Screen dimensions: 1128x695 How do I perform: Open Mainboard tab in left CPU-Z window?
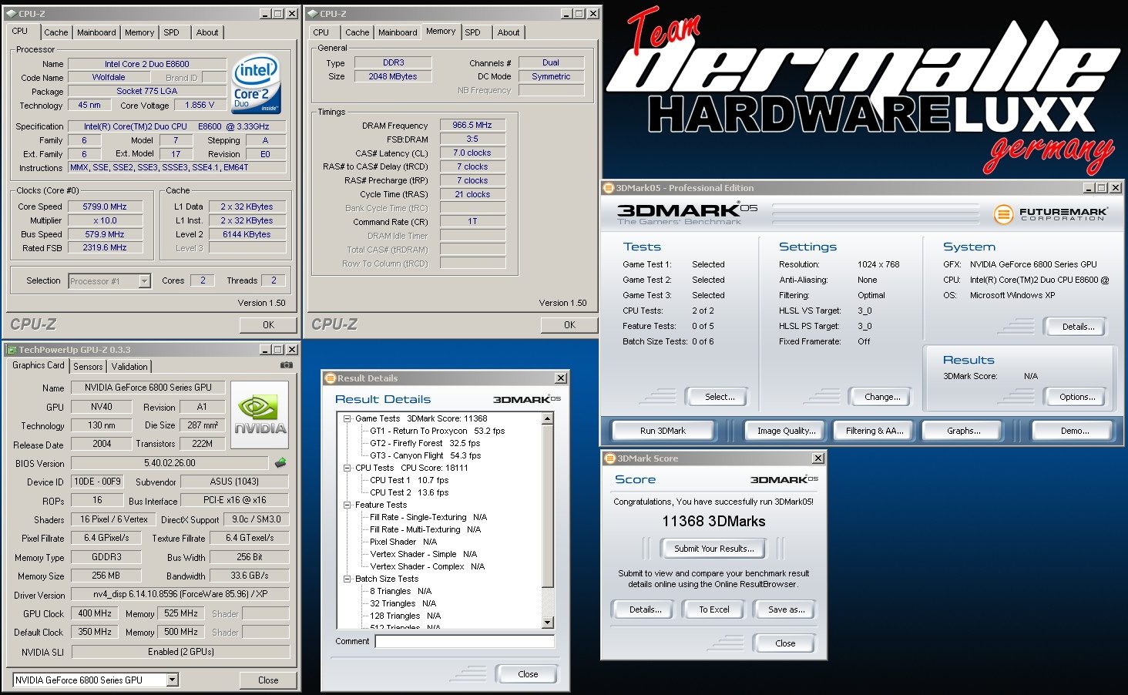[96, 32]
